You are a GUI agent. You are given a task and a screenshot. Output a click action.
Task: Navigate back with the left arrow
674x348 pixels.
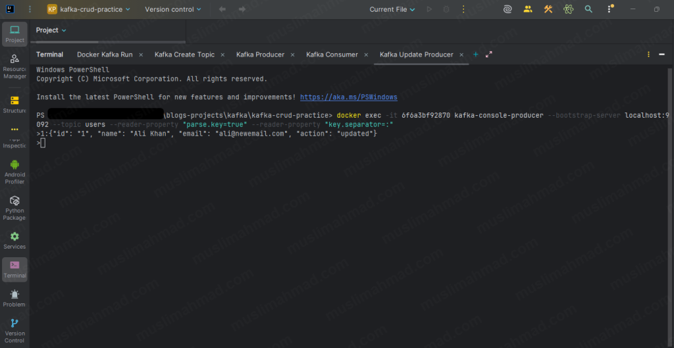(x=222, y=9)
